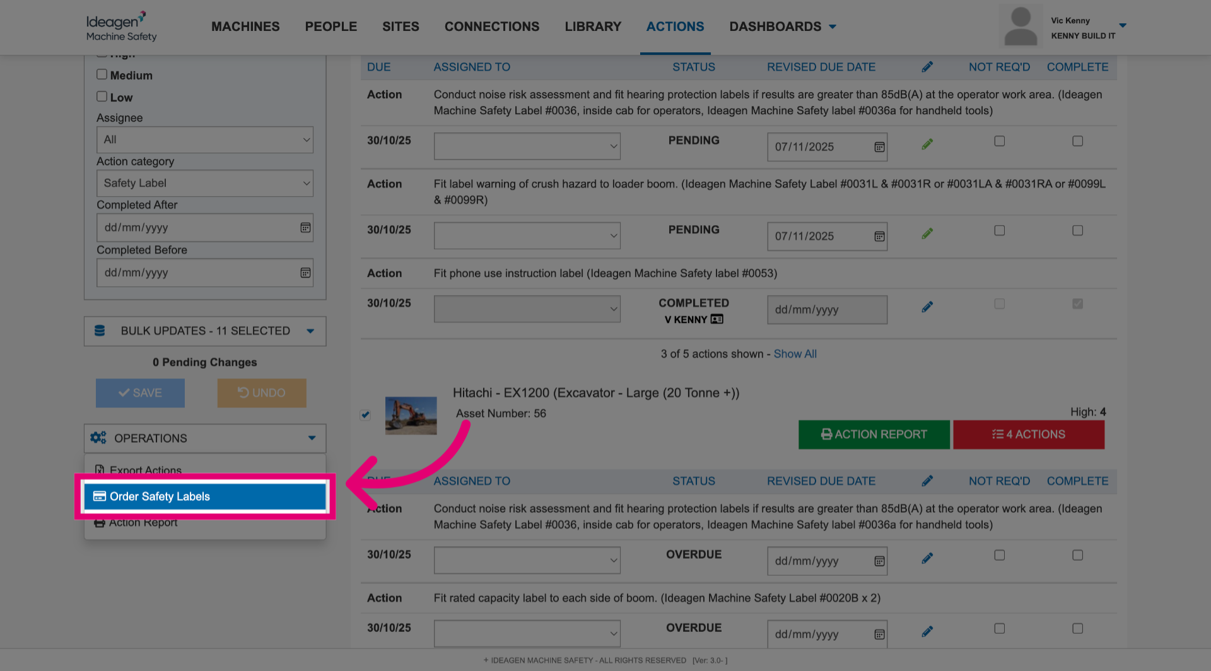Check Not Req'd for the crush hazard label action

click(x=1000, y=231)
